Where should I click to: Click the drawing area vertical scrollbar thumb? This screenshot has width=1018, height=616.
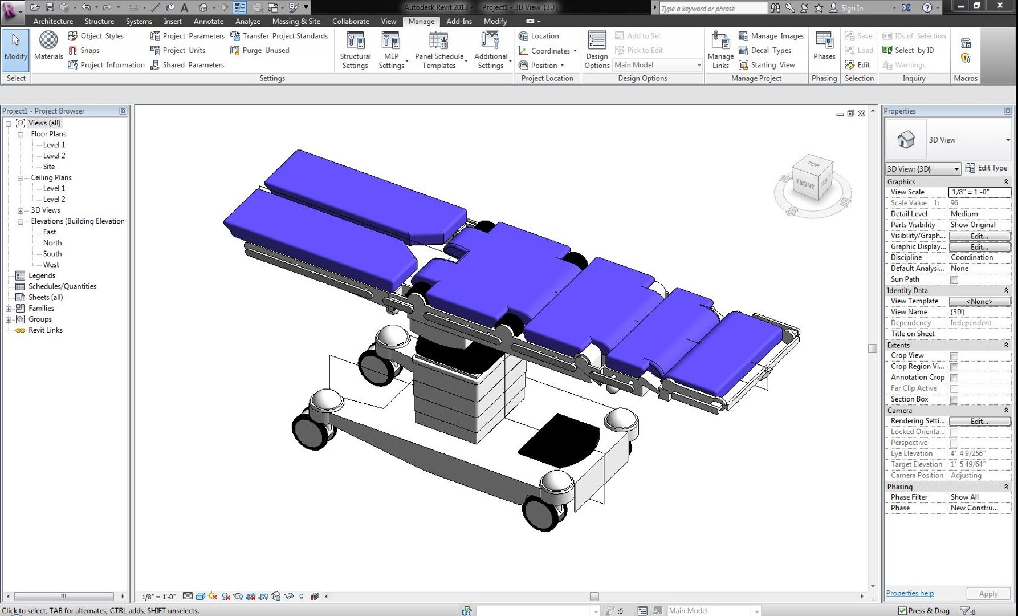(x=872, y=348)
